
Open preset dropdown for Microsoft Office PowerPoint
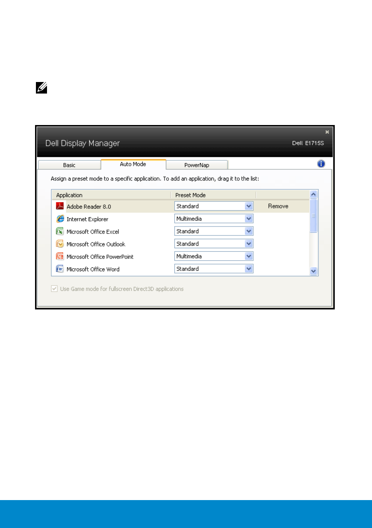[249, 256]
